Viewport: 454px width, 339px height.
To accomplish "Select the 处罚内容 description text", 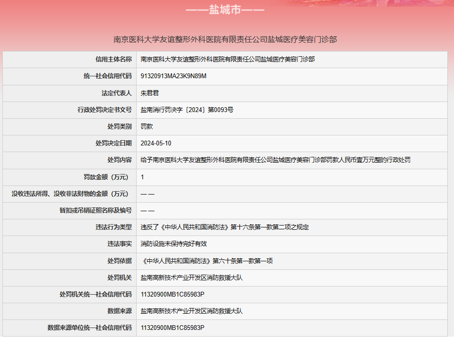I will tap(276, 160).
